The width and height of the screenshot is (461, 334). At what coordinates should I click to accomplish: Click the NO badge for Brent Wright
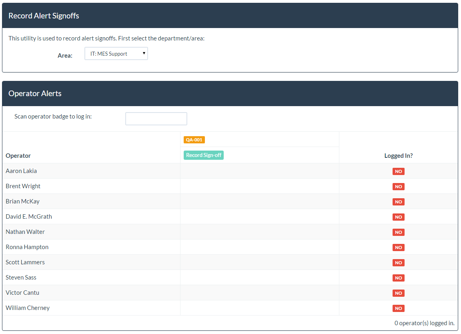[398, 187]
